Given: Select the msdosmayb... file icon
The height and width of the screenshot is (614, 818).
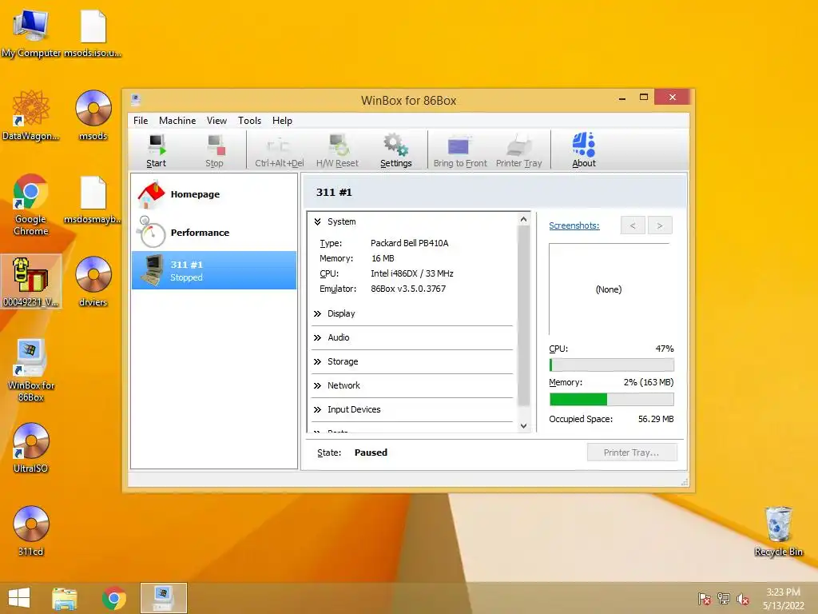Looking at the screenshot, I should pos(93,201).
